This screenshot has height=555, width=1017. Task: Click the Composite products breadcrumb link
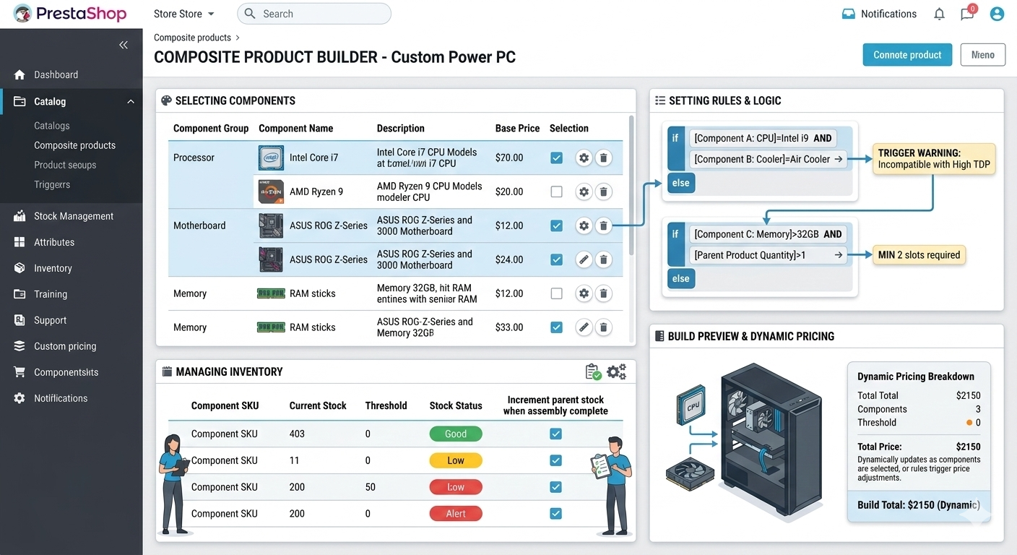tap(192, 38)
